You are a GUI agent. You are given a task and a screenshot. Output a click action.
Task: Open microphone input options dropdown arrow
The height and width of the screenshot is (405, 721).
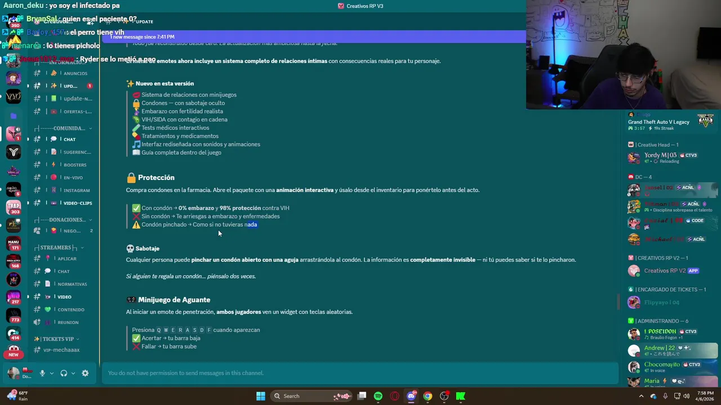[x=51, y=373]
